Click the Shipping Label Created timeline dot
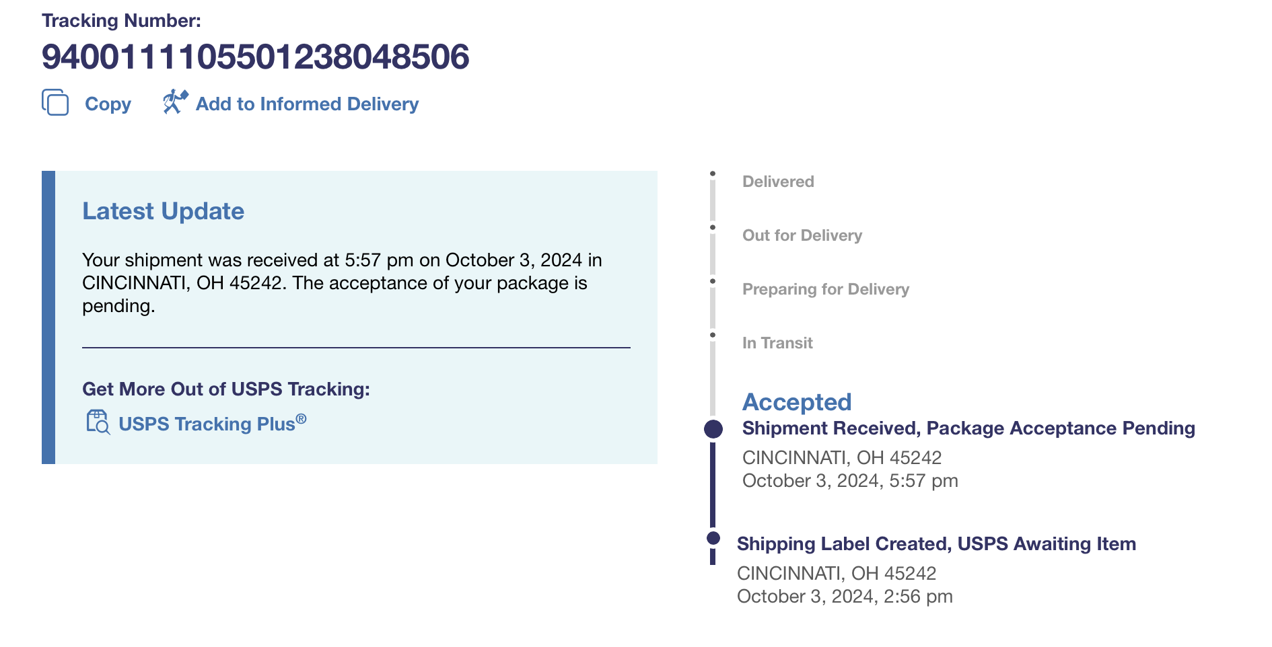The height and width of the screenshot is (647, 1272). (x=713, y=538)
